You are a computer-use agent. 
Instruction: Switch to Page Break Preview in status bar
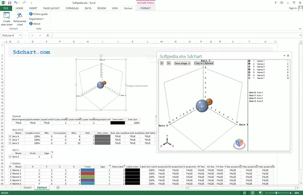(x=260, y=193)
